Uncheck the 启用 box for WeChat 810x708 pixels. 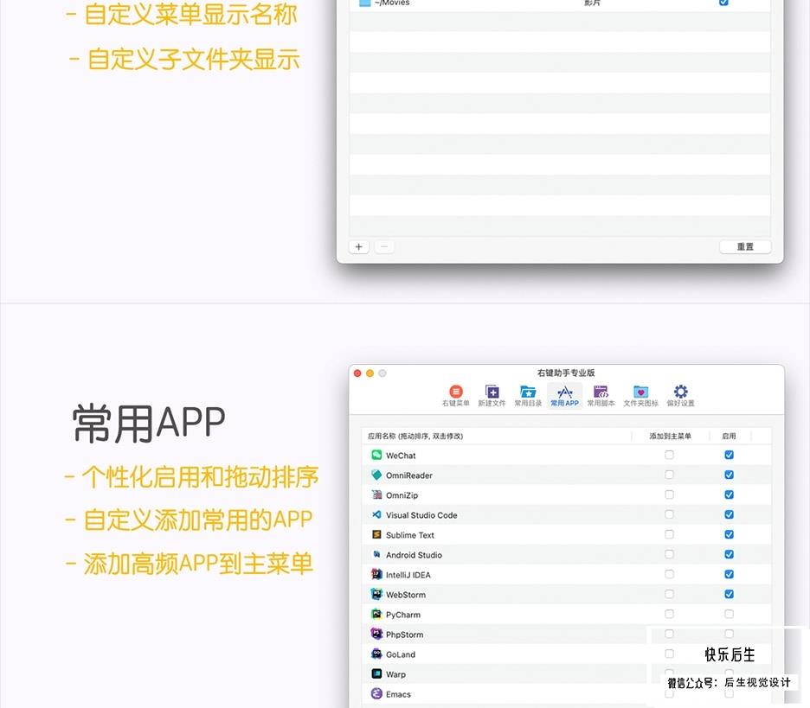[729, 455]
